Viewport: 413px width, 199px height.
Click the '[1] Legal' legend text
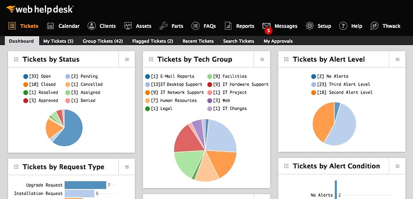162,108
